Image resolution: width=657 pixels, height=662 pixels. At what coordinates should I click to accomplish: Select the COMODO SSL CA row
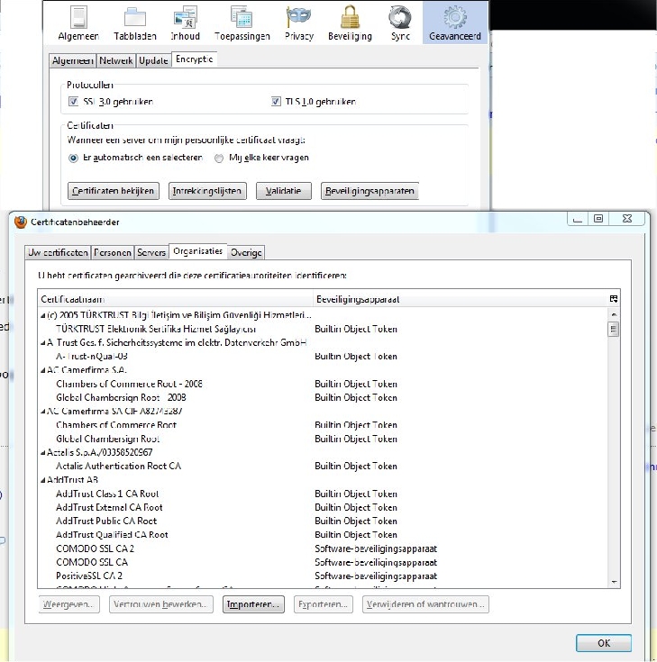pos(323,562)
